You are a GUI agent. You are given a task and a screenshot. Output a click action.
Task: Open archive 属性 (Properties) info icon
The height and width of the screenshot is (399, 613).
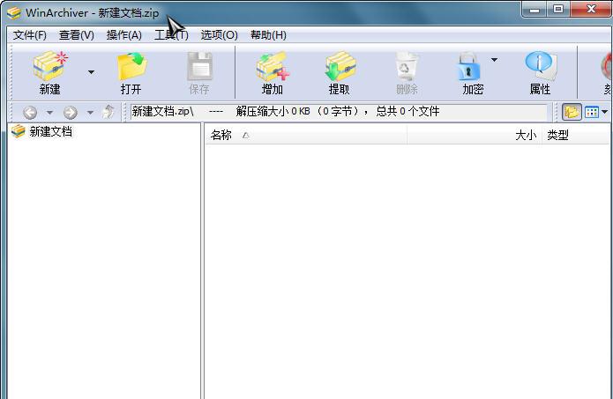pos(540,72)
